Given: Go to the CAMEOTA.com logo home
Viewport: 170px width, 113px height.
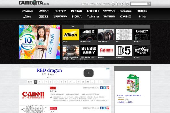Looking at the screenshot, I should [x=34, y=3].
